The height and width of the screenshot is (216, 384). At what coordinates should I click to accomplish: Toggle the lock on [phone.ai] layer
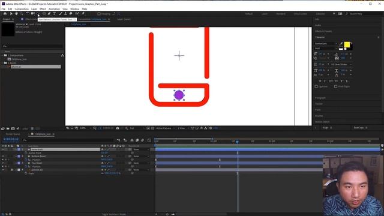11,170
